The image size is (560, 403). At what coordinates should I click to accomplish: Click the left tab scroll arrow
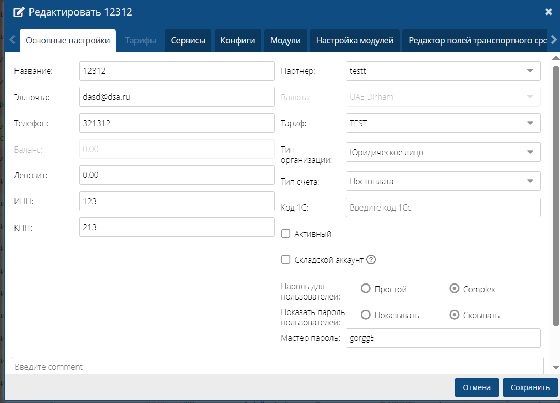tap(12, 40)
